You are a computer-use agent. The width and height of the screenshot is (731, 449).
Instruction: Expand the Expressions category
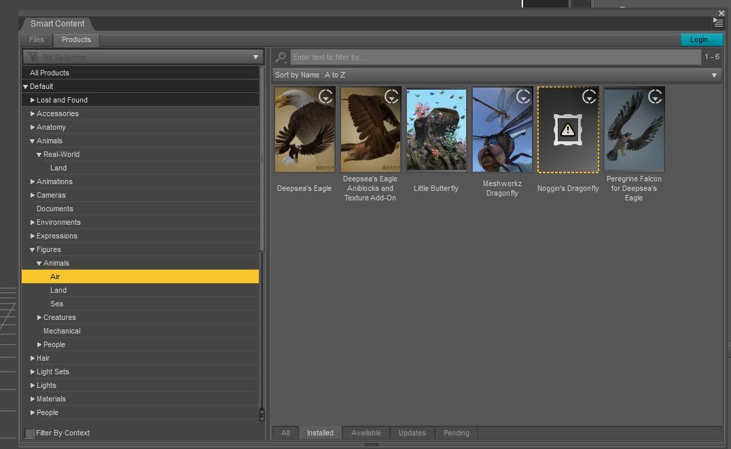33,236
